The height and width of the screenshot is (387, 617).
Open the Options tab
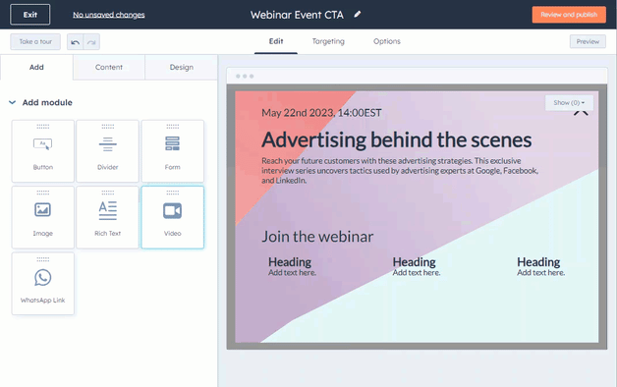387,41
